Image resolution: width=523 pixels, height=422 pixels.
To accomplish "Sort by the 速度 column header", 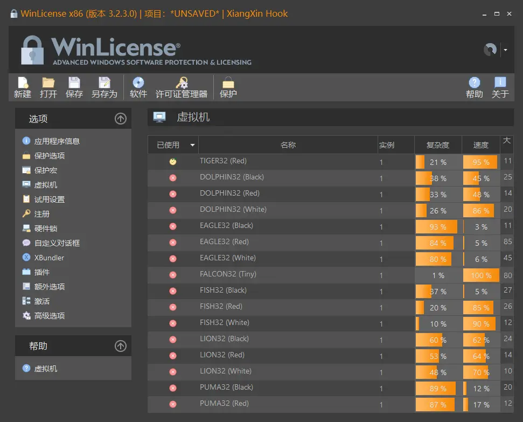I will [x=480, y=145].
